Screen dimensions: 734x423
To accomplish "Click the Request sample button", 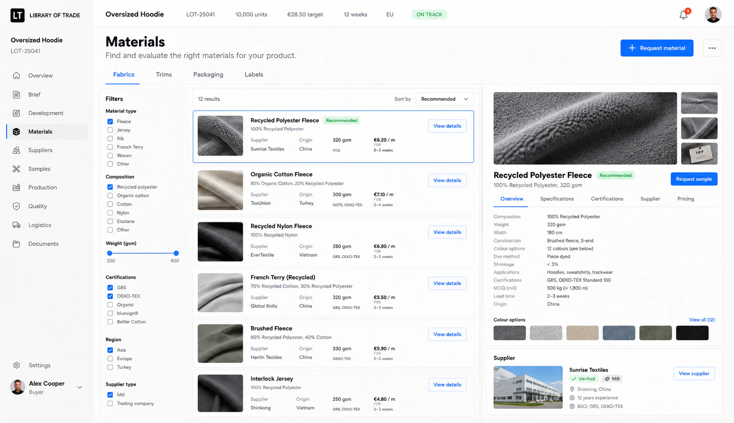I will pos(694,179).
